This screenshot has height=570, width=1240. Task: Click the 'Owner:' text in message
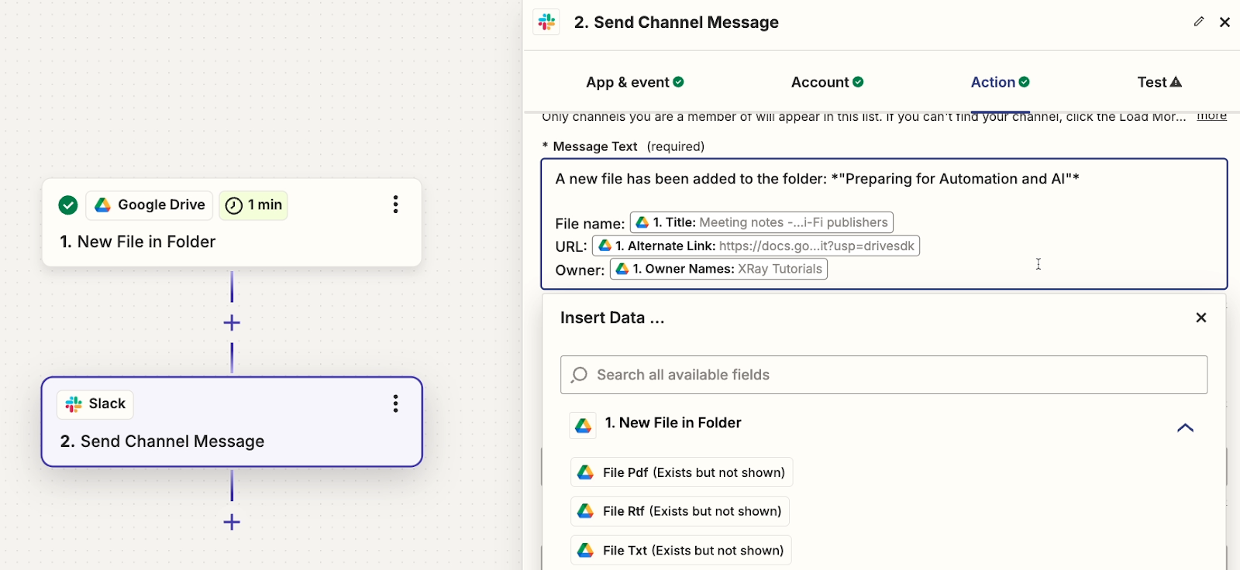[x=580, y=270]
